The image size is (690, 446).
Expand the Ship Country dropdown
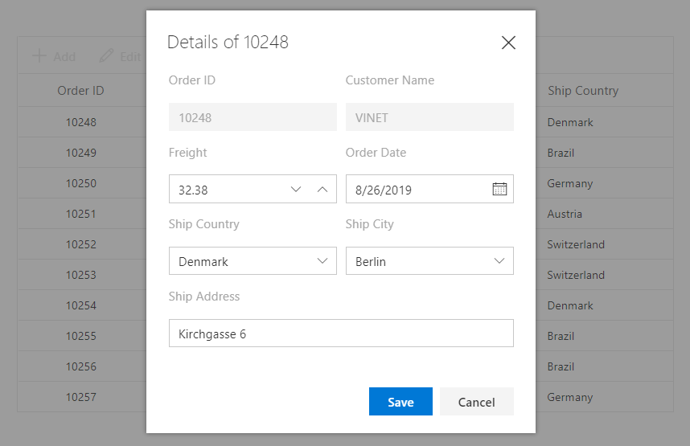point(322,261)
